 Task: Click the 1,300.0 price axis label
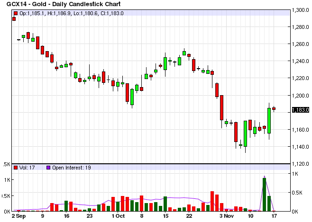300,10
